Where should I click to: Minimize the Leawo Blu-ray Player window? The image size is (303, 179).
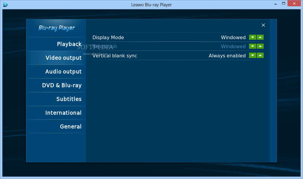276,4
